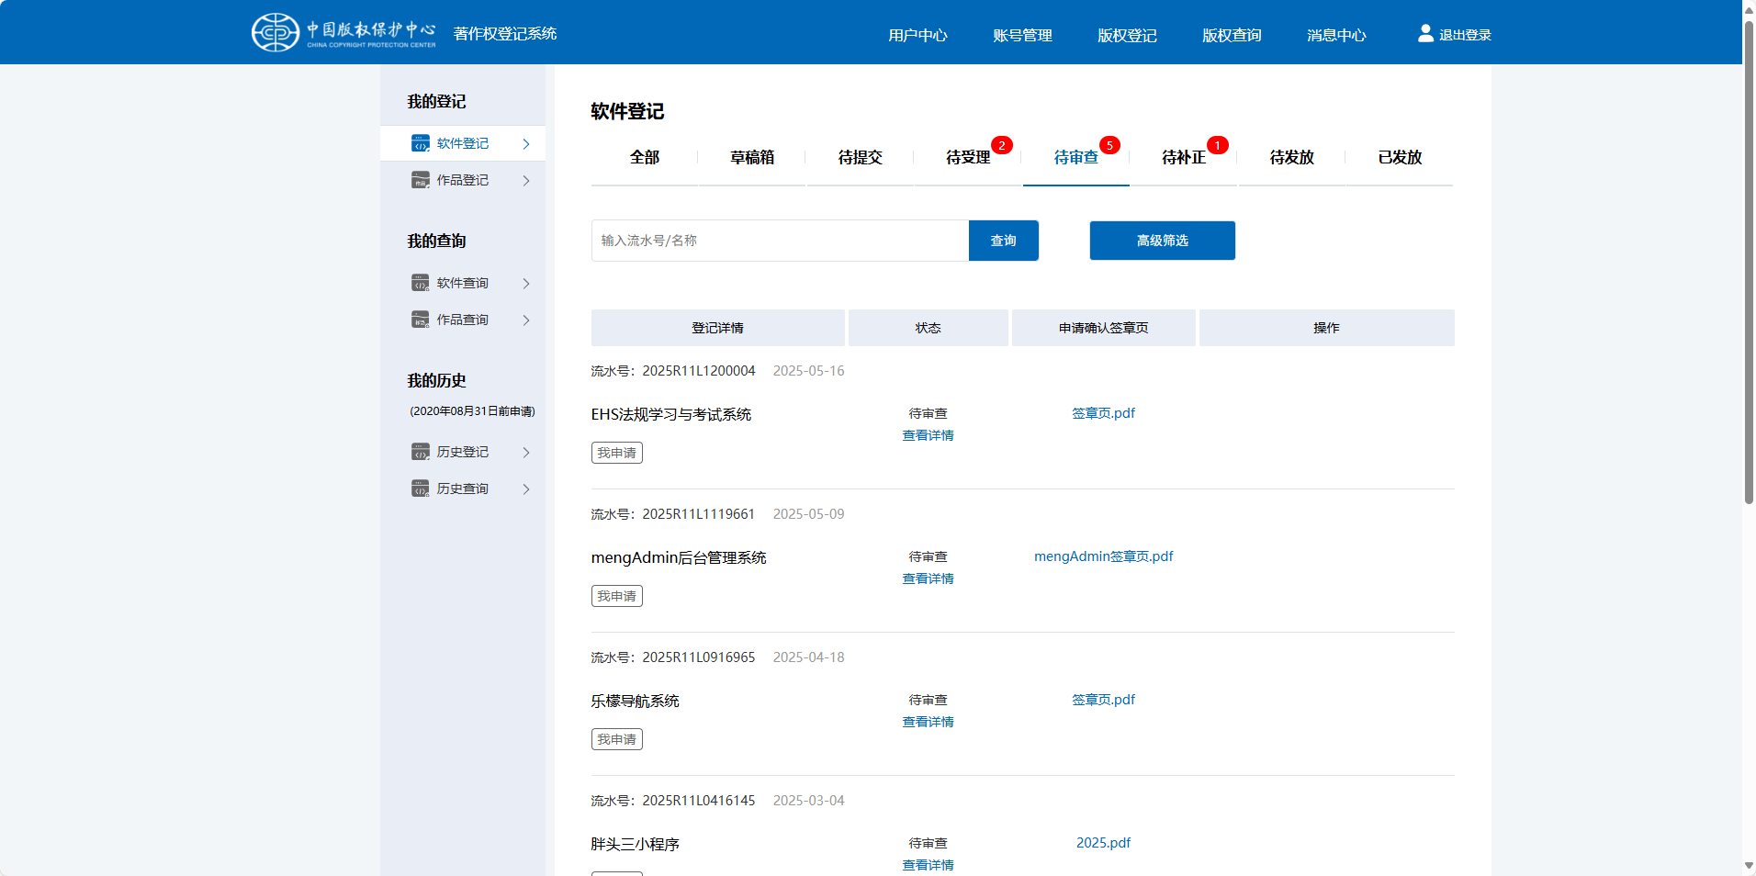Switch to the 待补正 tab
Image resolution: width=1756 pixels, height=876 pixels.
[x=1184, y=157]
